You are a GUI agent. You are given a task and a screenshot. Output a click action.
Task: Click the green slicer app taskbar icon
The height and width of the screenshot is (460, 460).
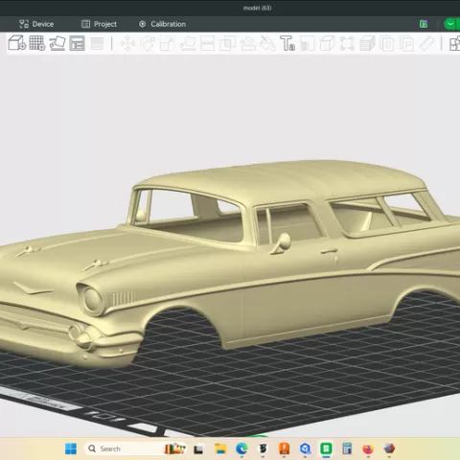[x=326, y=448]
